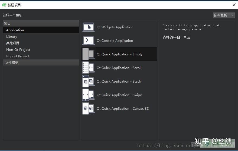Click the Qt Console Application terminal icon
This screenshot has height=151, width=238.
(x=89, y=41)
